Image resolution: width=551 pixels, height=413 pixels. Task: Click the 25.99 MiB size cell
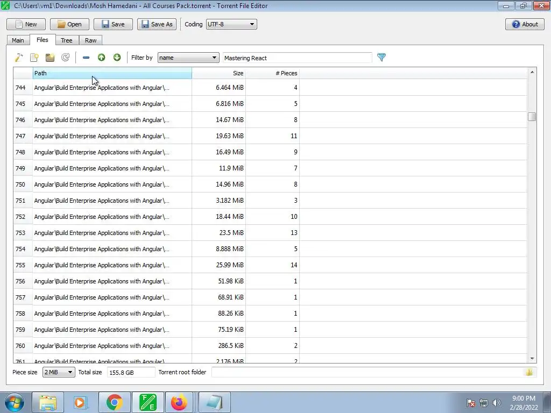(218, 265)
